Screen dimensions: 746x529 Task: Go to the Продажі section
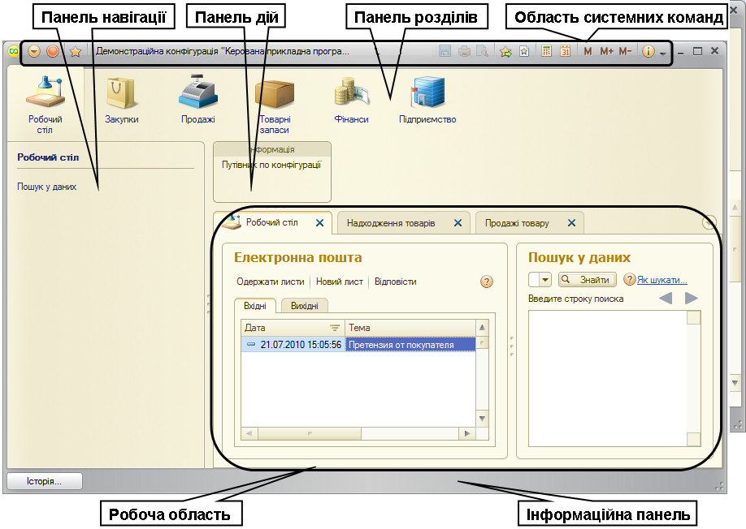[x=198, y=99]
